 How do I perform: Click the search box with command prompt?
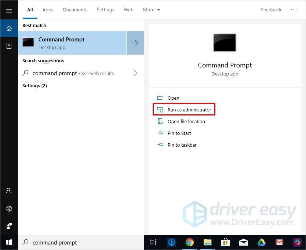tap(81, 242)
